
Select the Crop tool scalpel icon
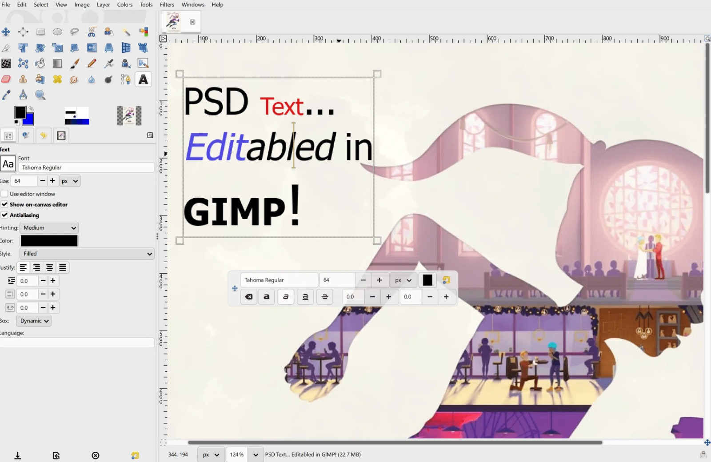6,48
